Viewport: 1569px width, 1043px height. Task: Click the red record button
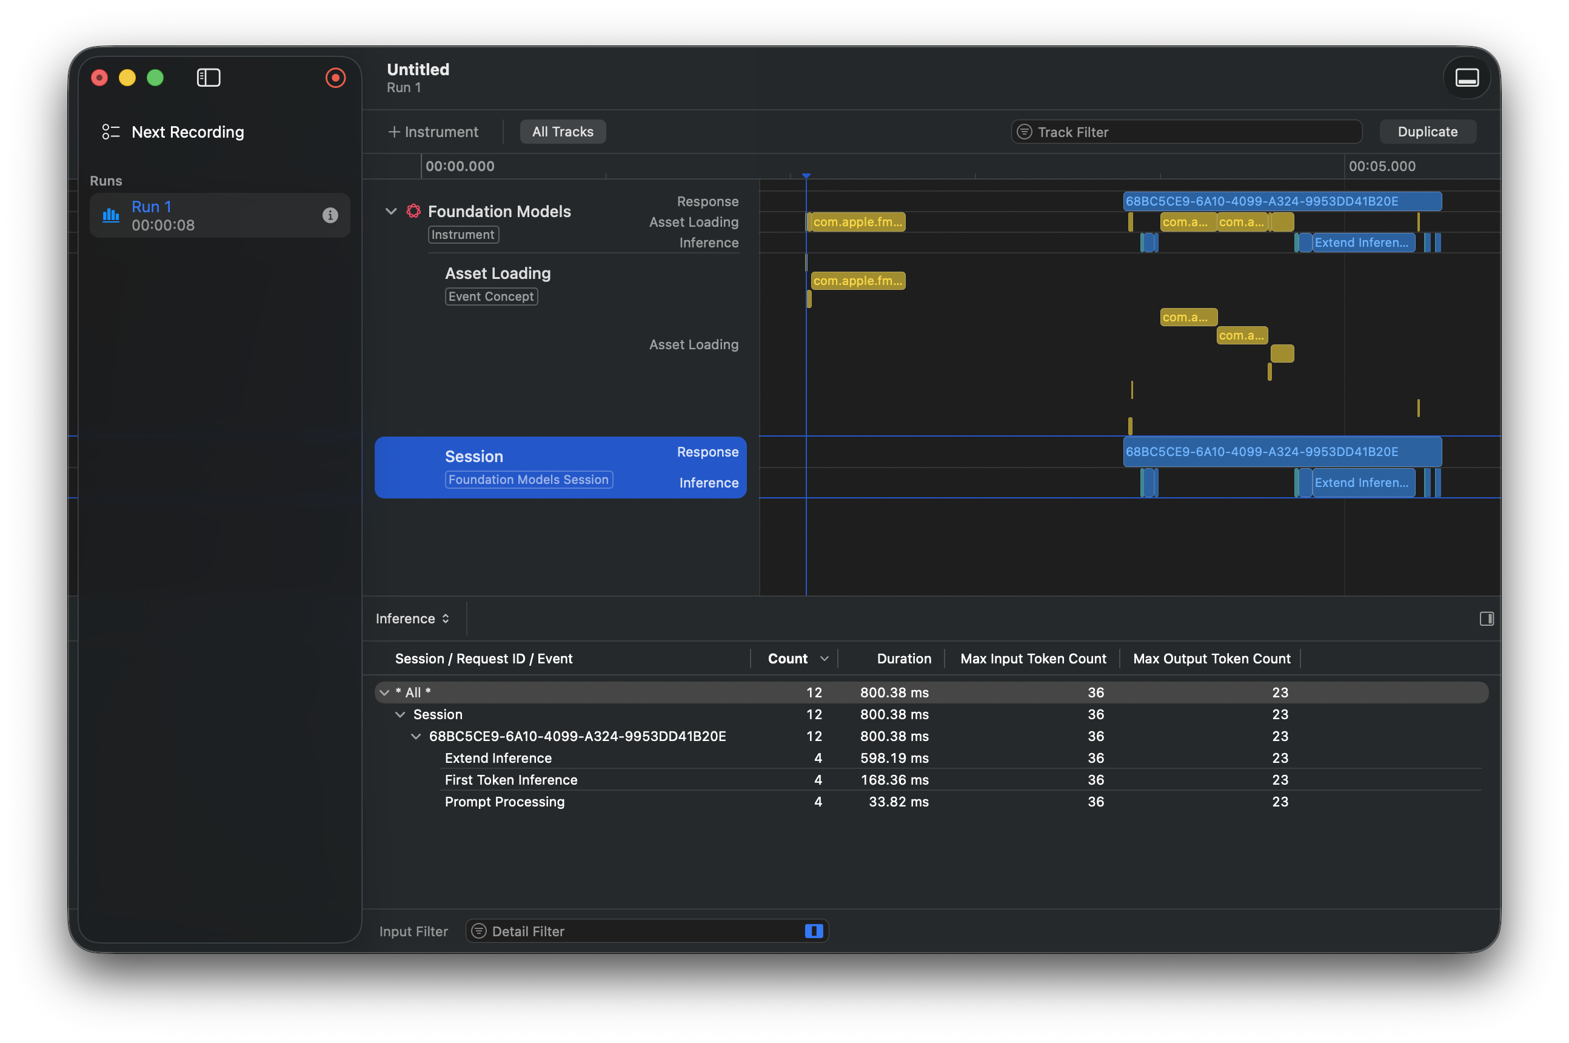click(335, 78)
